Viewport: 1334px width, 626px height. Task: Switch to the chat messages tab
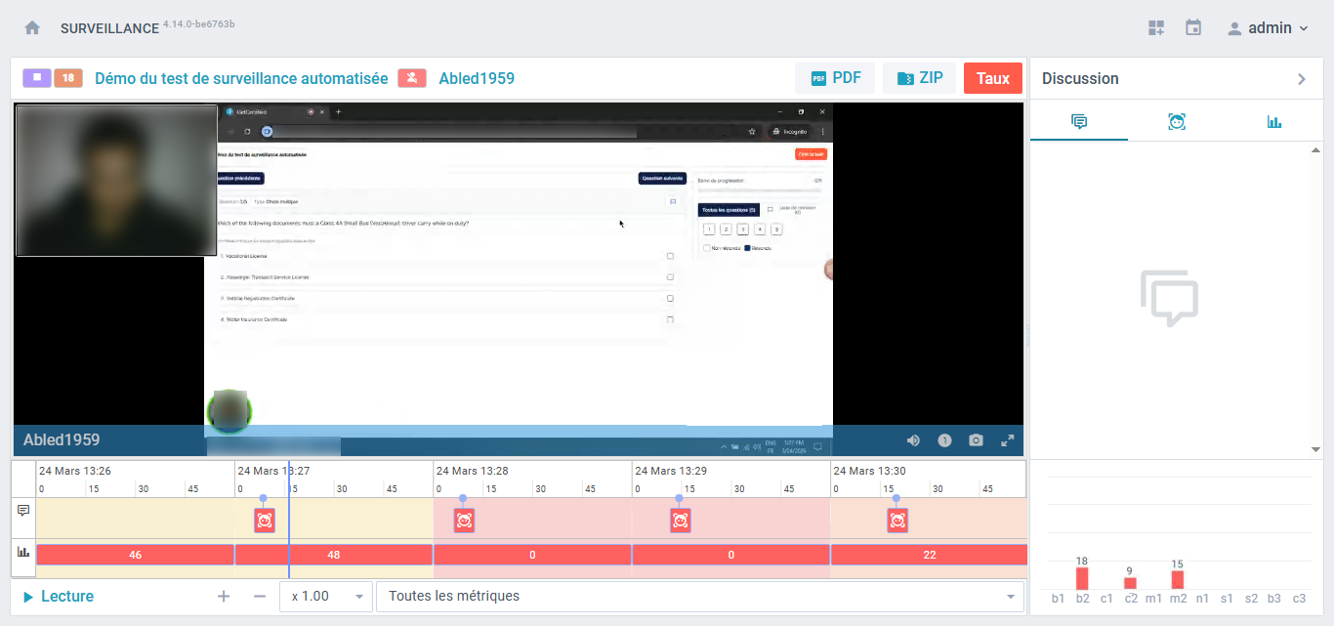[x=1079, y=121]
